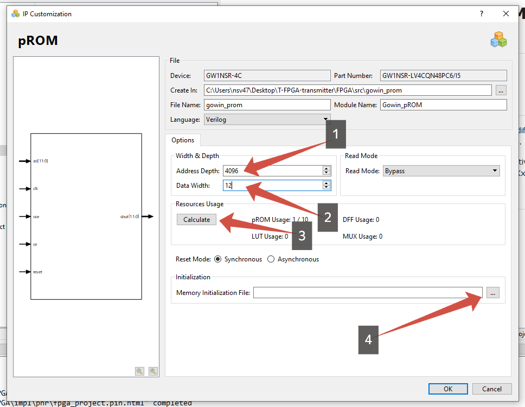Image resolution: width=525 pixels, height=407 pixels.
Task: Browse for Create In folder
Action: (x=501, y=90)
